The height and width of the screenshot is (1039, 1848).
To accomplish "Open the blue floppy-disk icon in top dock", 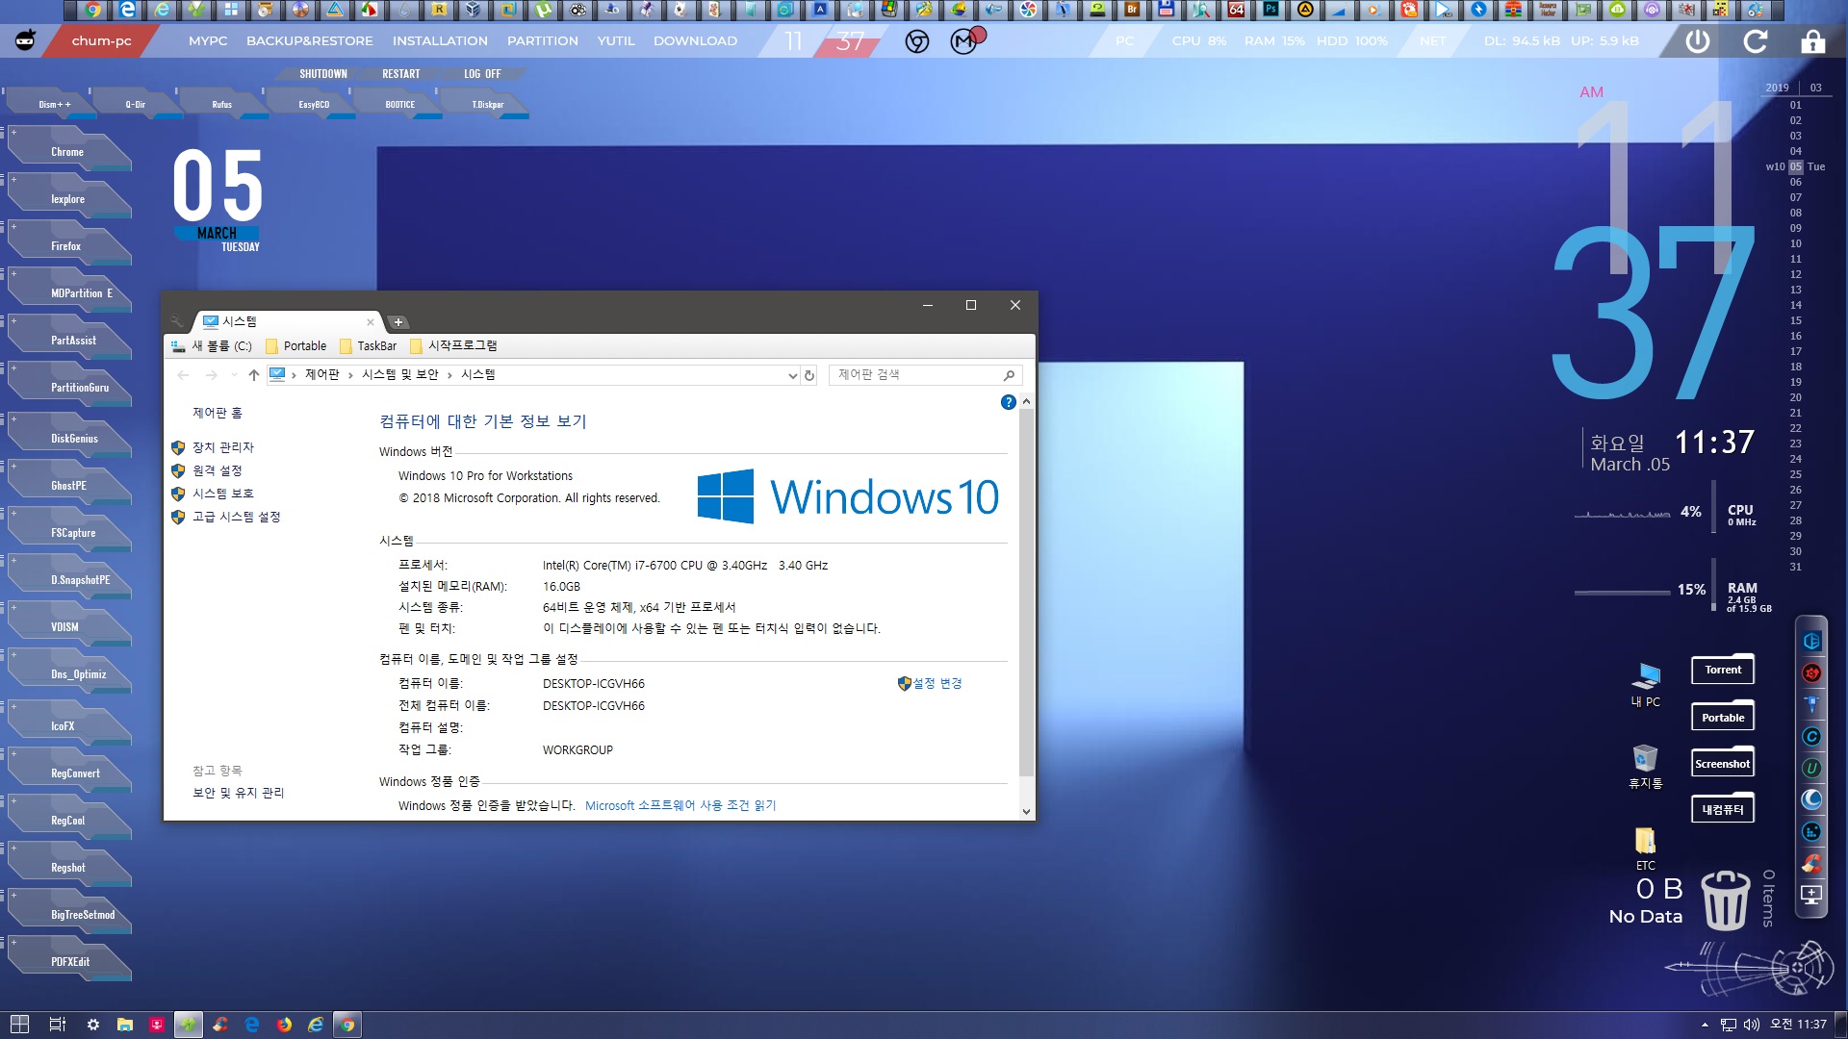I will pyautogui.click(x=1167, y=10).
